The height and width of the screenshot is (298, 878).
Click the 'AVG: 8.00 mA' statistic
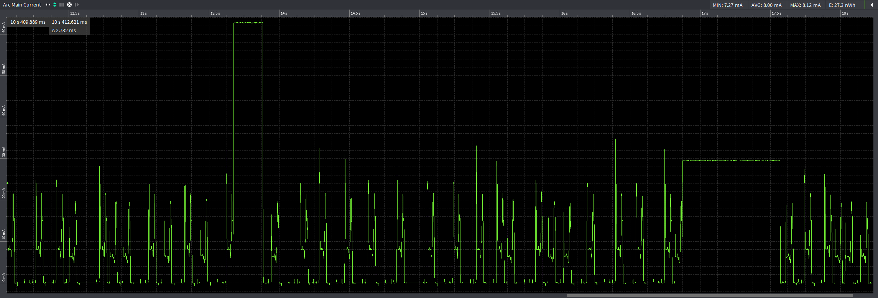766,5
